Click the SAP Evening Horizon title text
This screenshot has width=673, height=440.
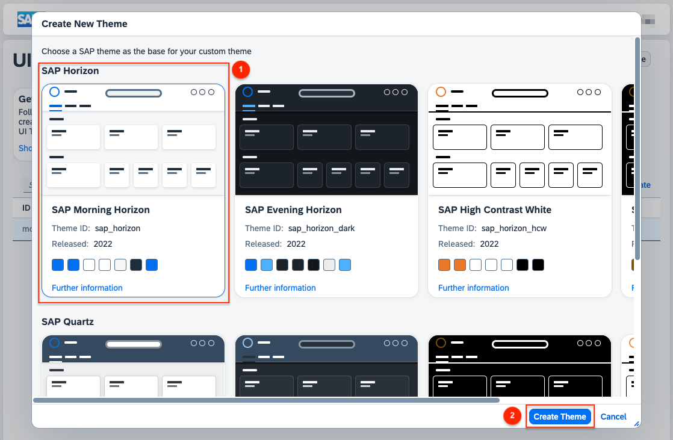pos(293,209)
